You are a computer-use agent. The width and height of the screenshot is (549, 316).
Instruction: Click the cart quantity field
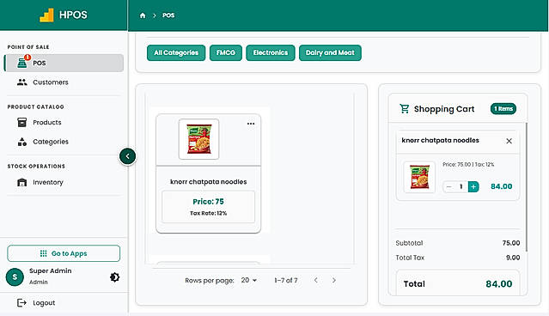461,187
